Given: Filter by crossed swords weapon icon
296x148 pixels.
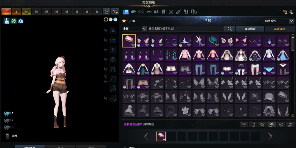Looking at the screenshot, I should coord(171,12).
